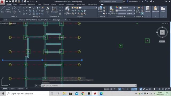Screen dimensions: 171x96
Task: Insert a Table from Annotation panel
Action: [x=60, y=14]
